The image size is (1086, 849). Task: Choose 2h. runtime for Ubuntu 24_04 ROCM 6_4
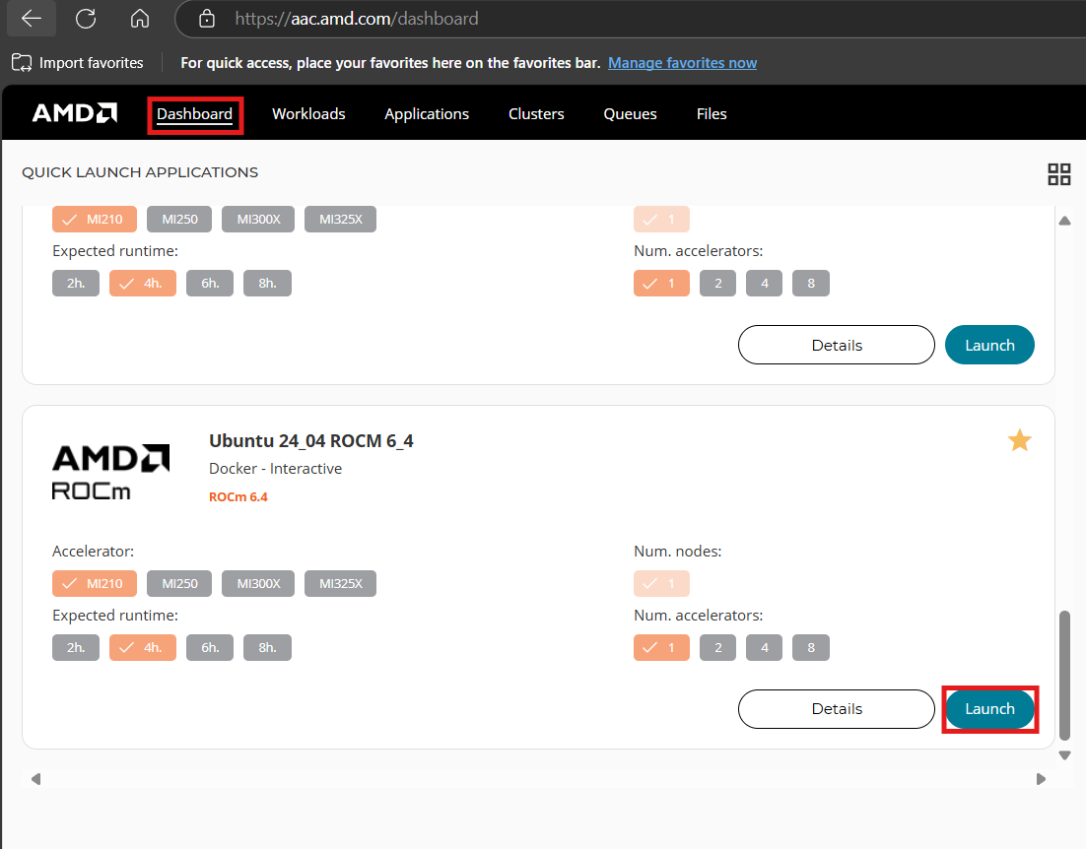tap(76, 648)
